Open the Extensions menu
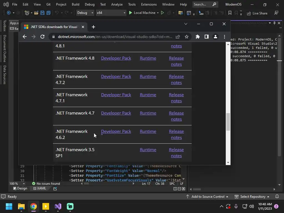 (149, 4)
